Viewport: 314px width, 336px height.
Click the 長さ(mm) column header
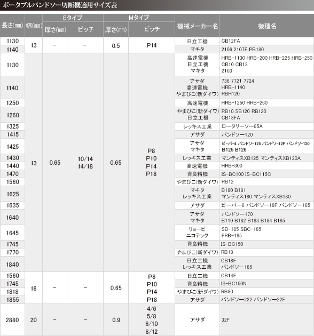(x=12, y=26)
